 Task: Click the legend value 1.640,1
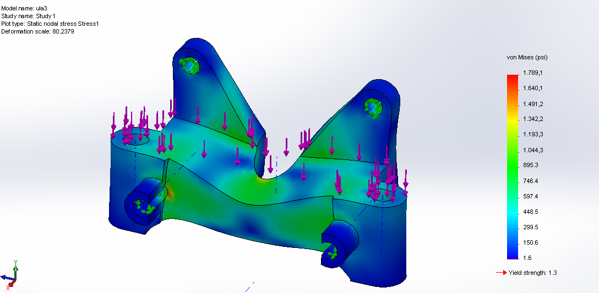pos(533,88)
